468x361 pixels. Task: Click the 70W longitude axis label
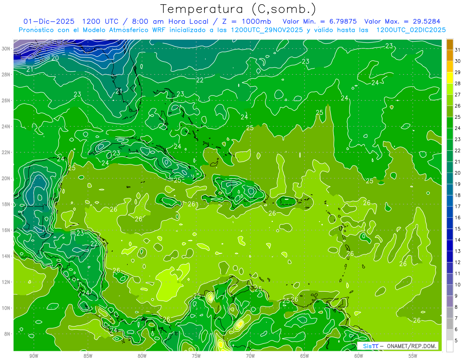(x=250, y=356)
